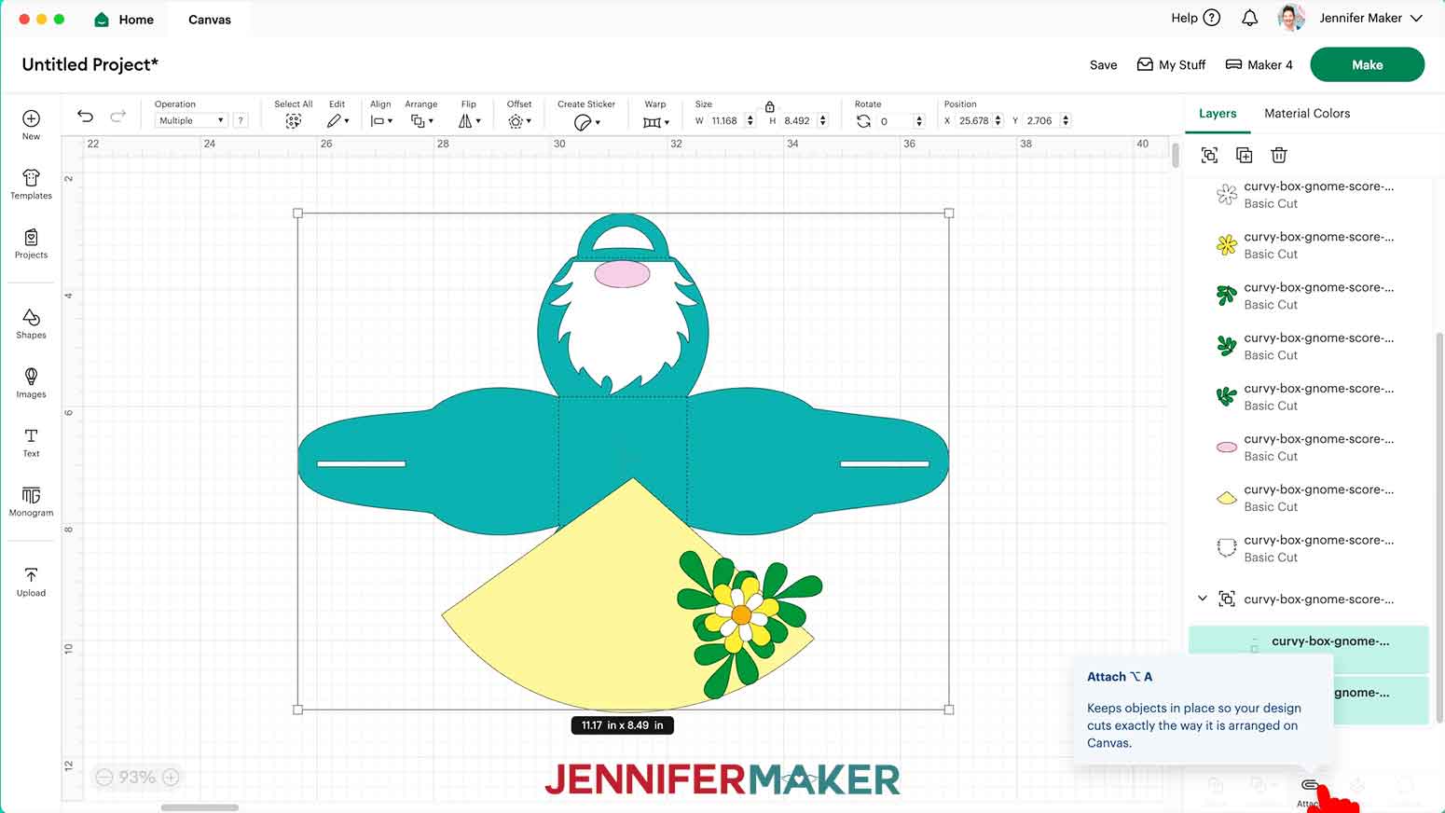Select the Text tool

(31, 442)
